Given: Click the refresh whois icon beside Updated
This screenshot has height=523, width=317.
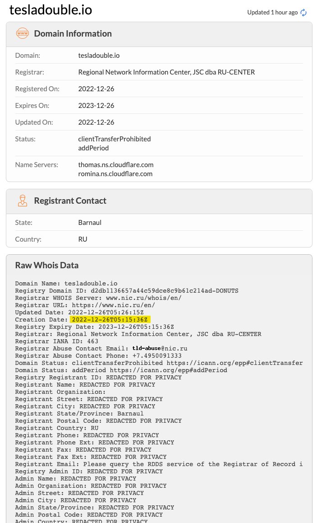Looking at the screenshot, I should coord(303,13).
